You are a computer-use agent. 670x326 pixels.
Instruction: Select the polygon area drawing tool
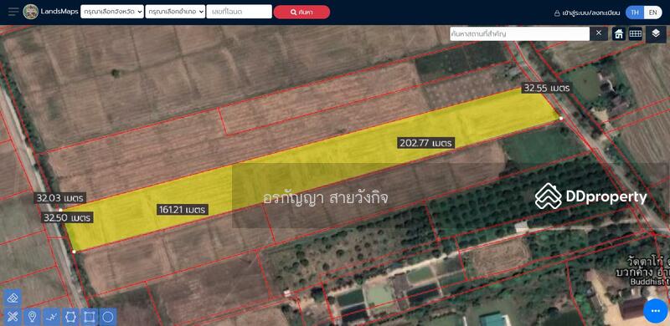point(70,317)
